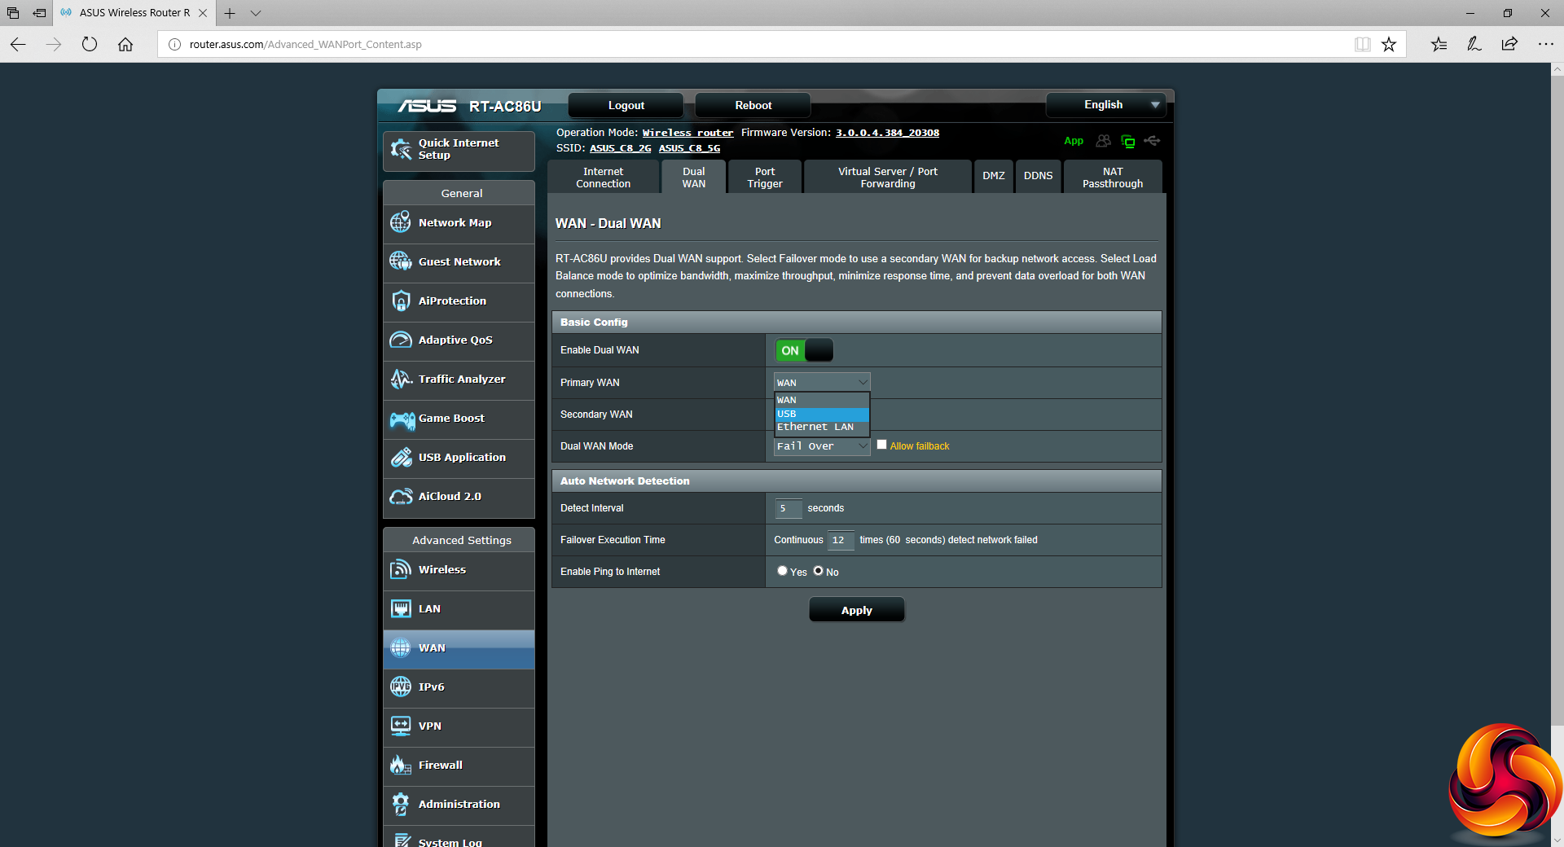Open the Network Map icon in sidebar
The width and height of the screenshot is (1564, 847).
point(400,222)
